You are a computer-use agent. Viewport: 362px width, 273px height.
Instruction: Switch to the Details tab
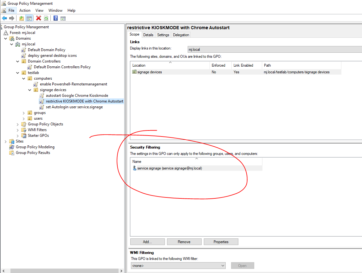click(148, 35)
